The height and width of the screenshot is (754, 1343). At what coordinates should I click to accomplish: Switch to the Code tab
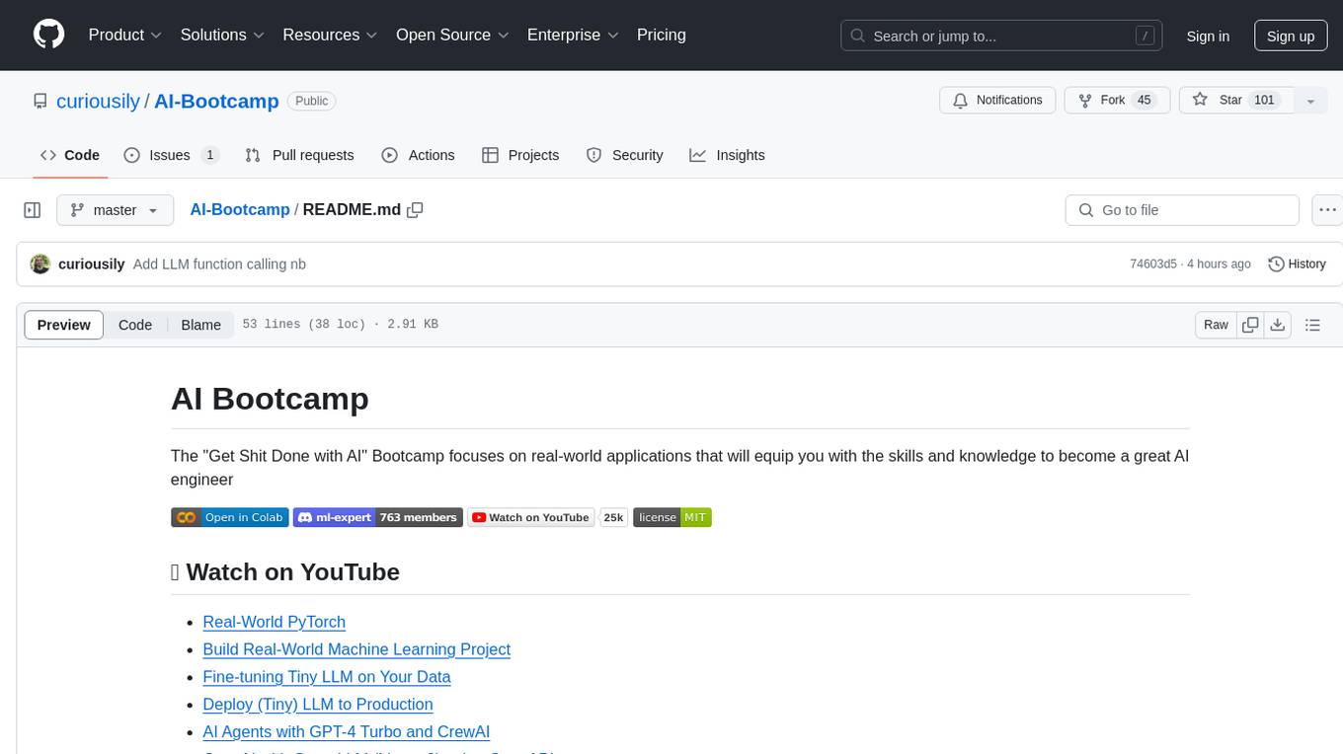pyautogui.click(x=70, y=155)
